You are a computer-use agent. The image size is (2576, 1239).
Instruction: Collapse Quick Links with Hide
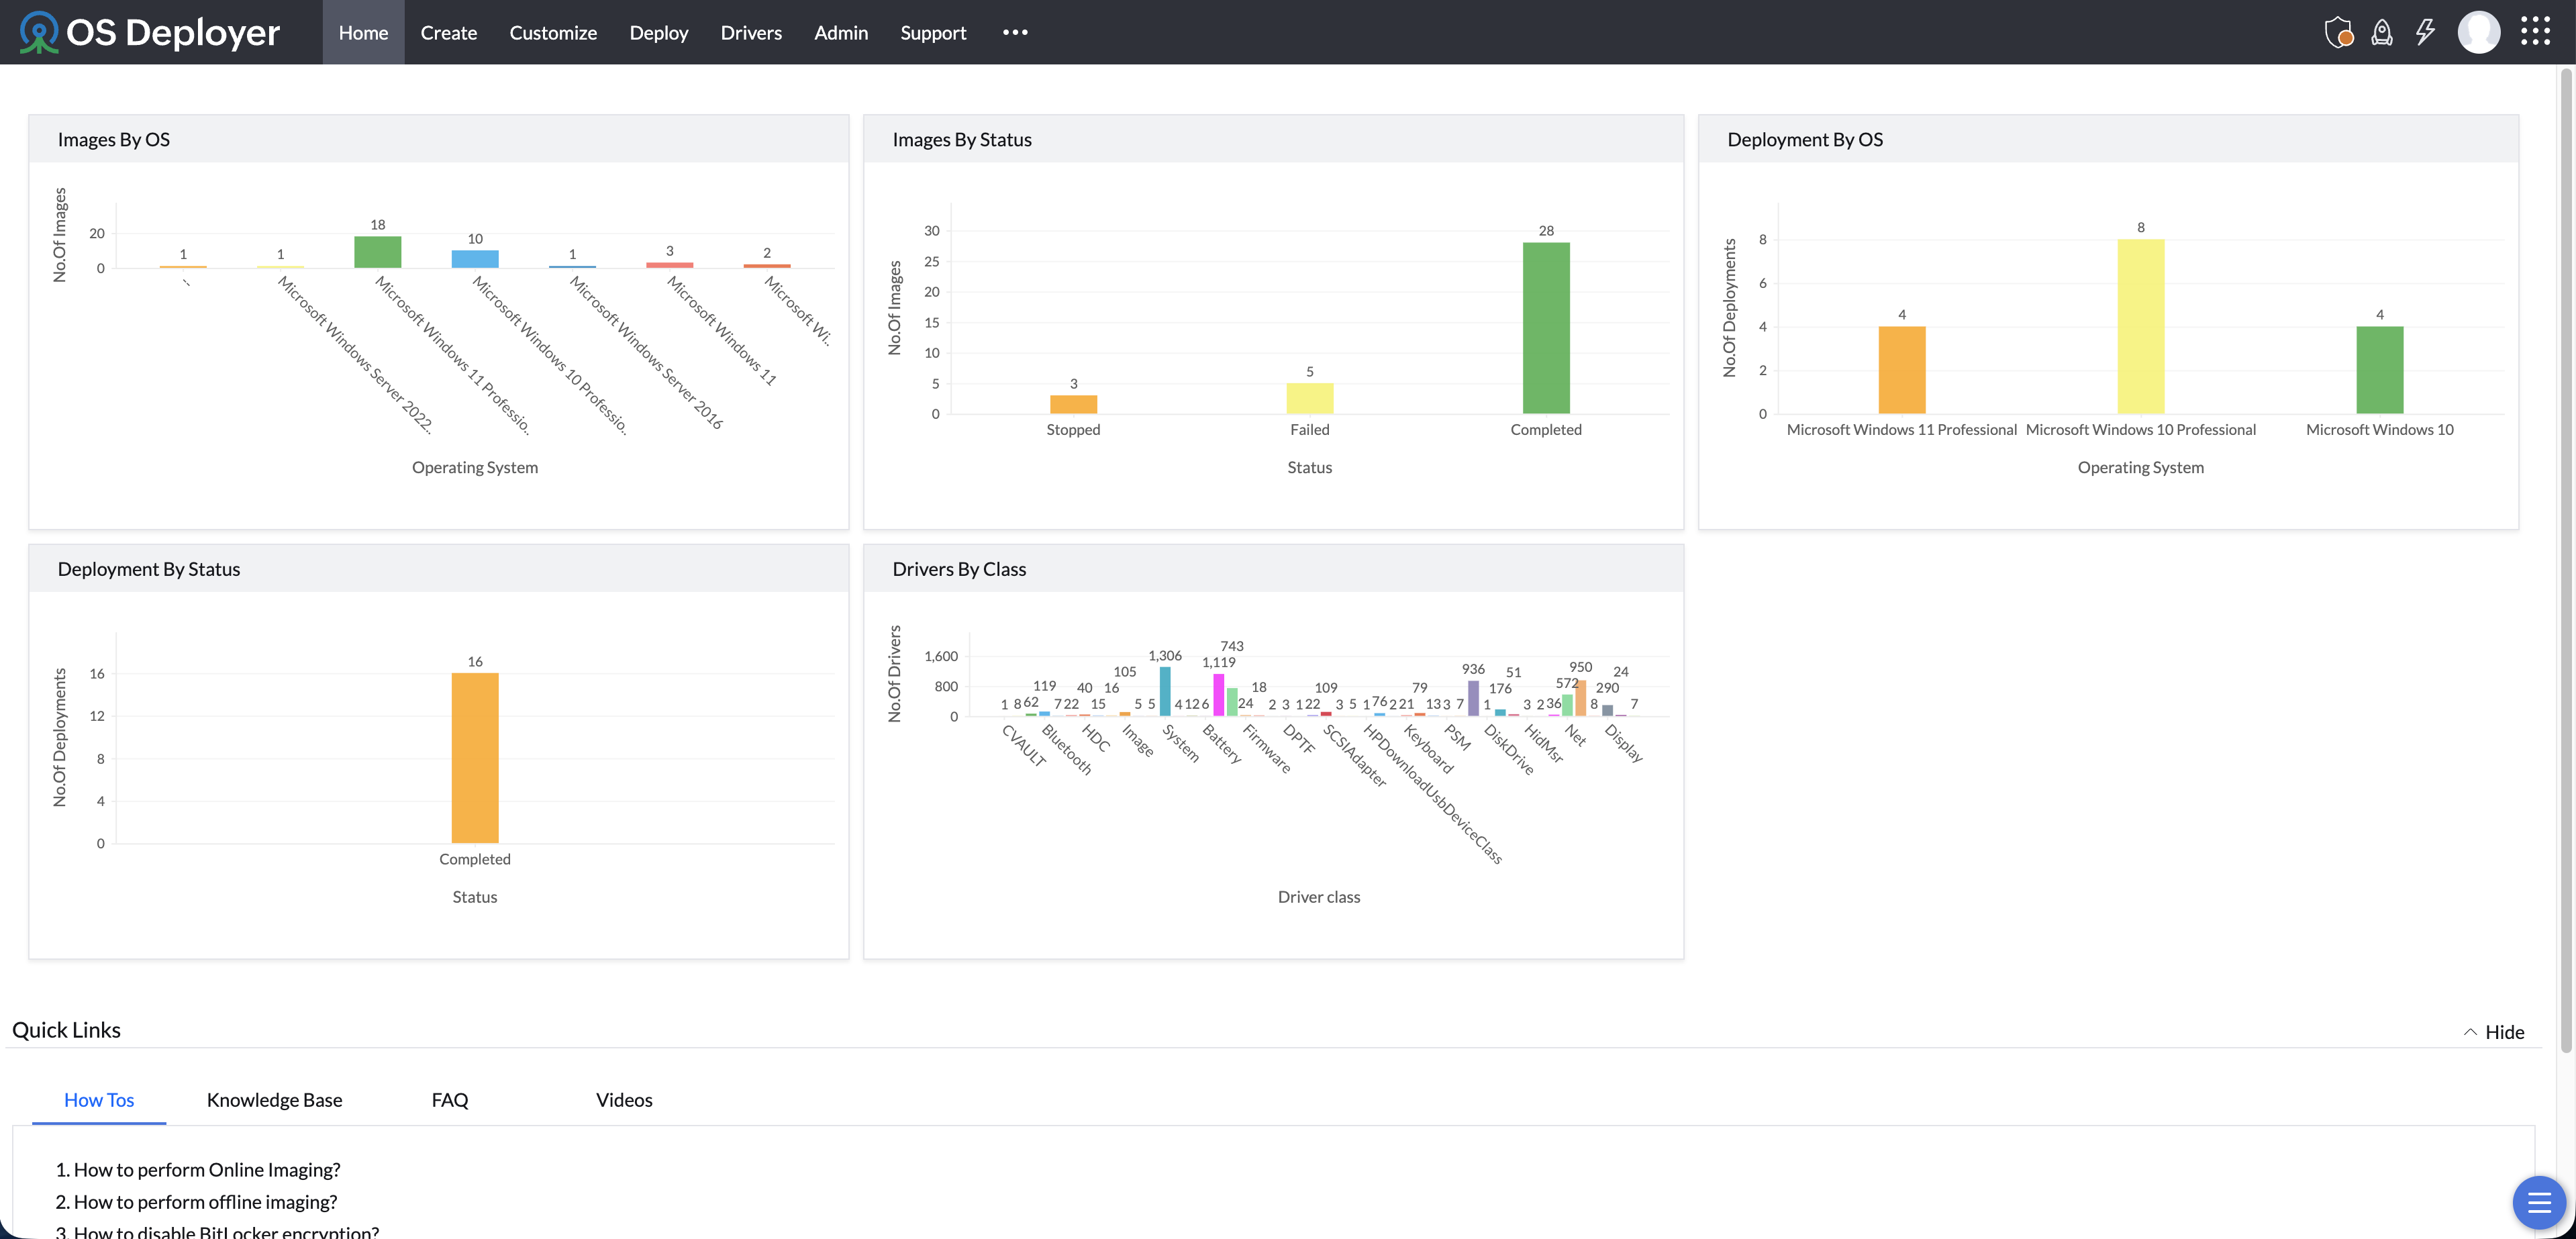point(2494,1031)
